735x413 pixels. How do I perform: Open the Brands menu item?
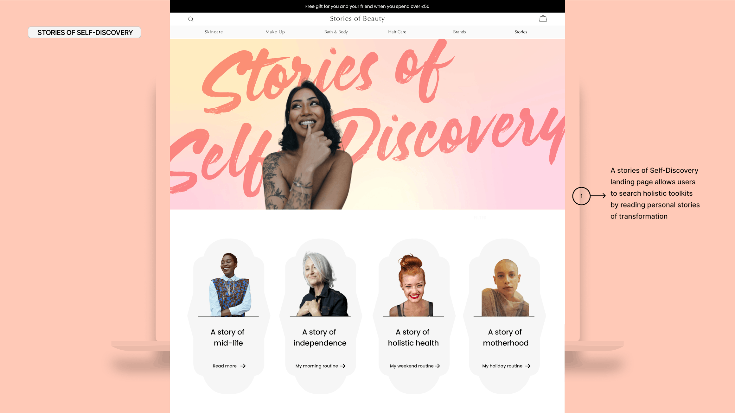459,32
